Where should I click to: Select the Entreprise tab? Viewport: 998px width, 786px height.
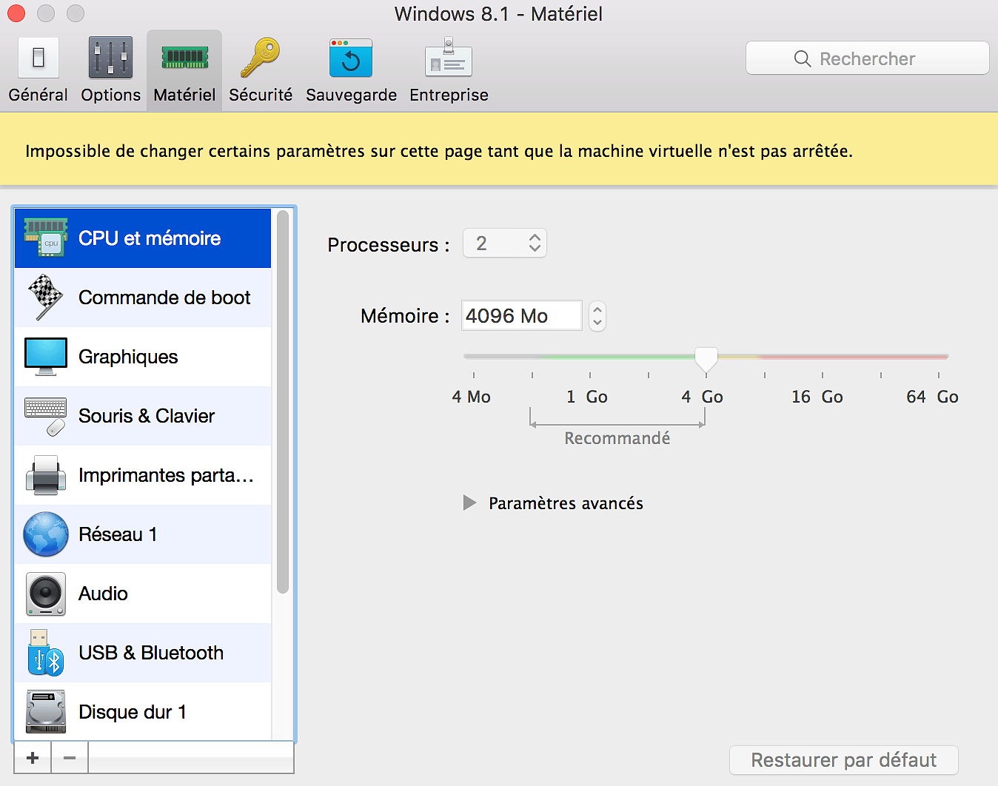(x=449, y=71)
